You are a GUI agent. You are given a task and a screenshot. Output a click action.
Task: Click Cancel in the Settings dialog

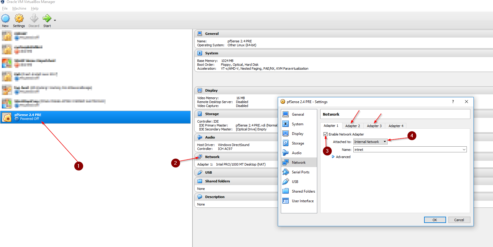459,220
